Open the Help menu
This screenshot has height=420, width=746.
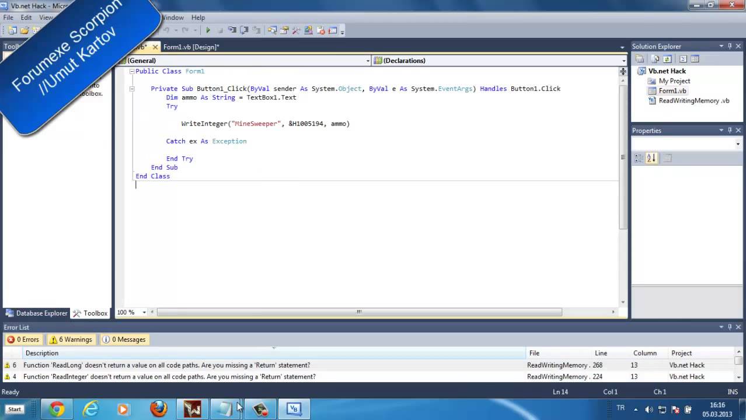coord(198,17)
